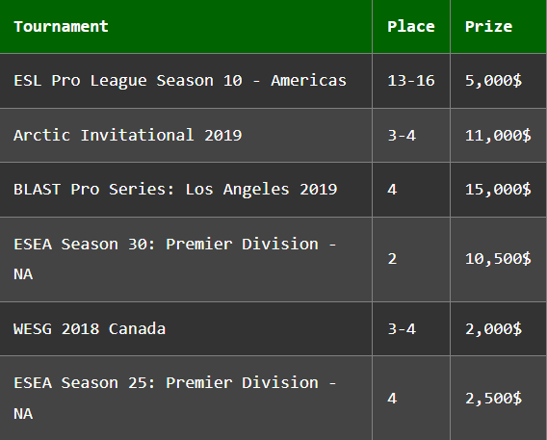
Task: Click place 2 in ESEA Season 30 row
Action: coord(392,259)
